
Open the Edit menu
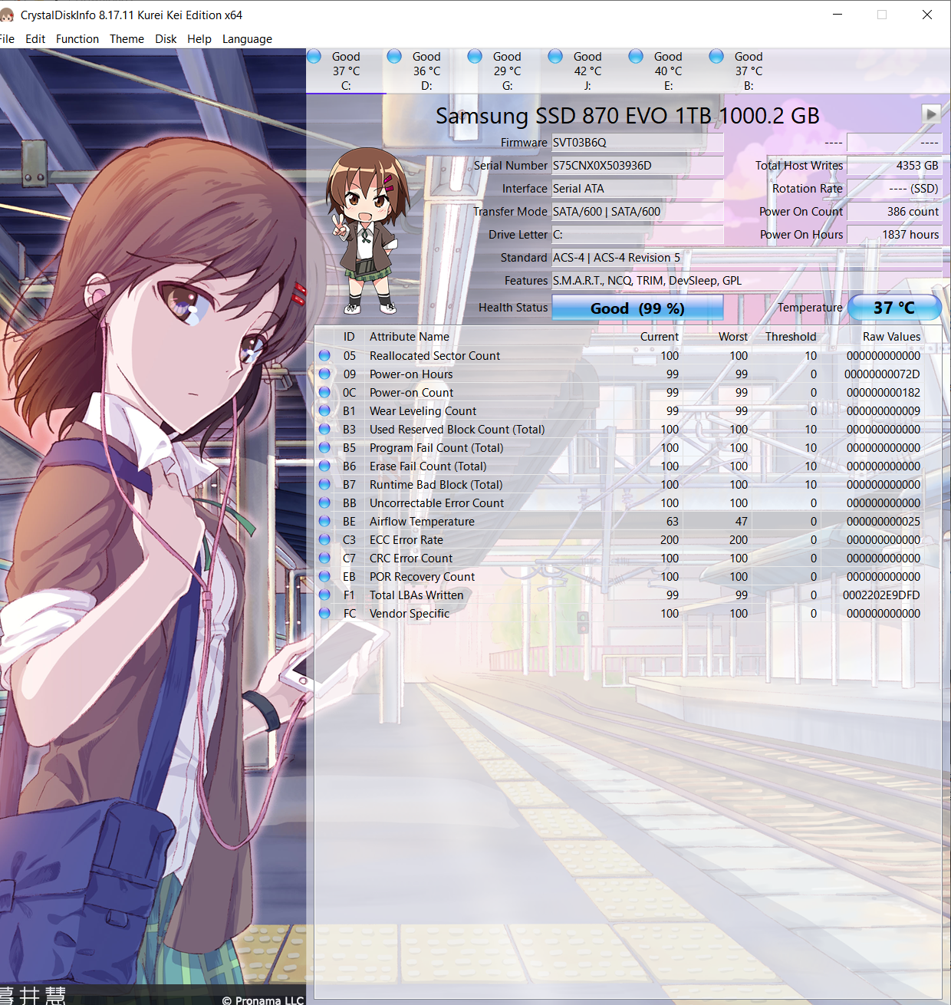[x=35, y=39]
